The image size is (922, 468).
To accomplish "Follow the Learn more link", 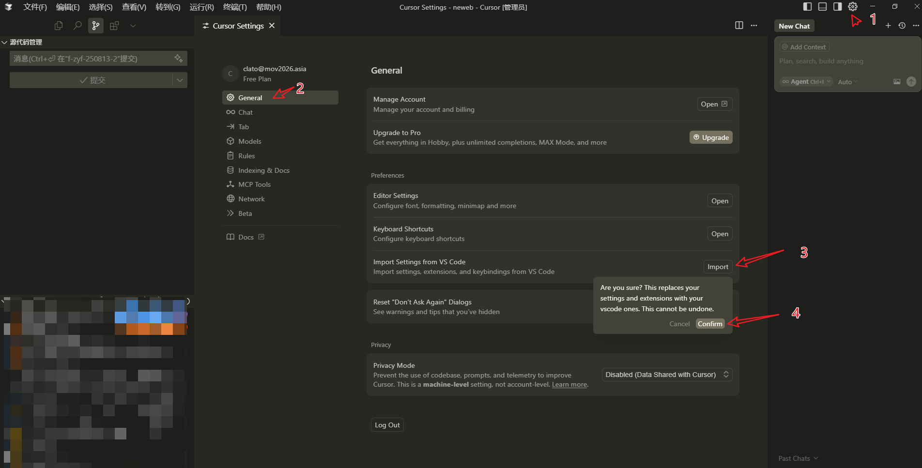I will point(569,384).
